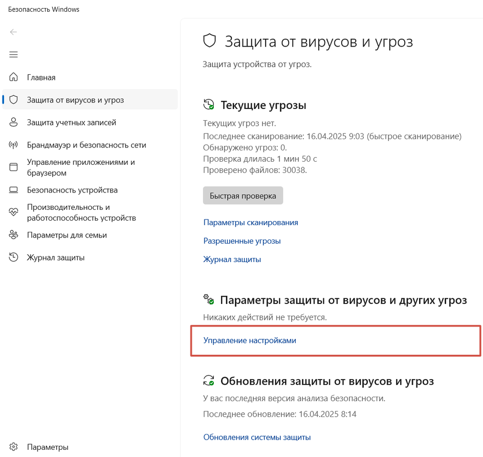
Task: Click the device health heart icon
Action: point(13,212)
